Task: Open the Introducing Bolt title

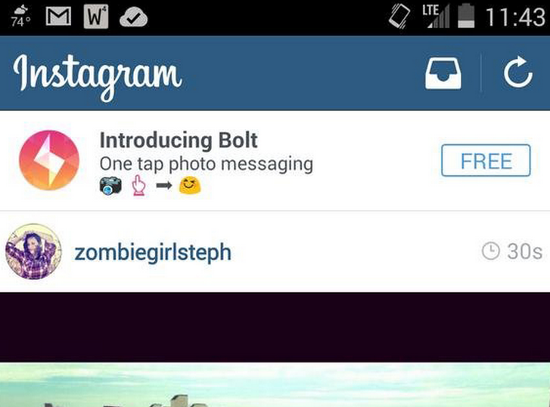Action: coord(179,140)
